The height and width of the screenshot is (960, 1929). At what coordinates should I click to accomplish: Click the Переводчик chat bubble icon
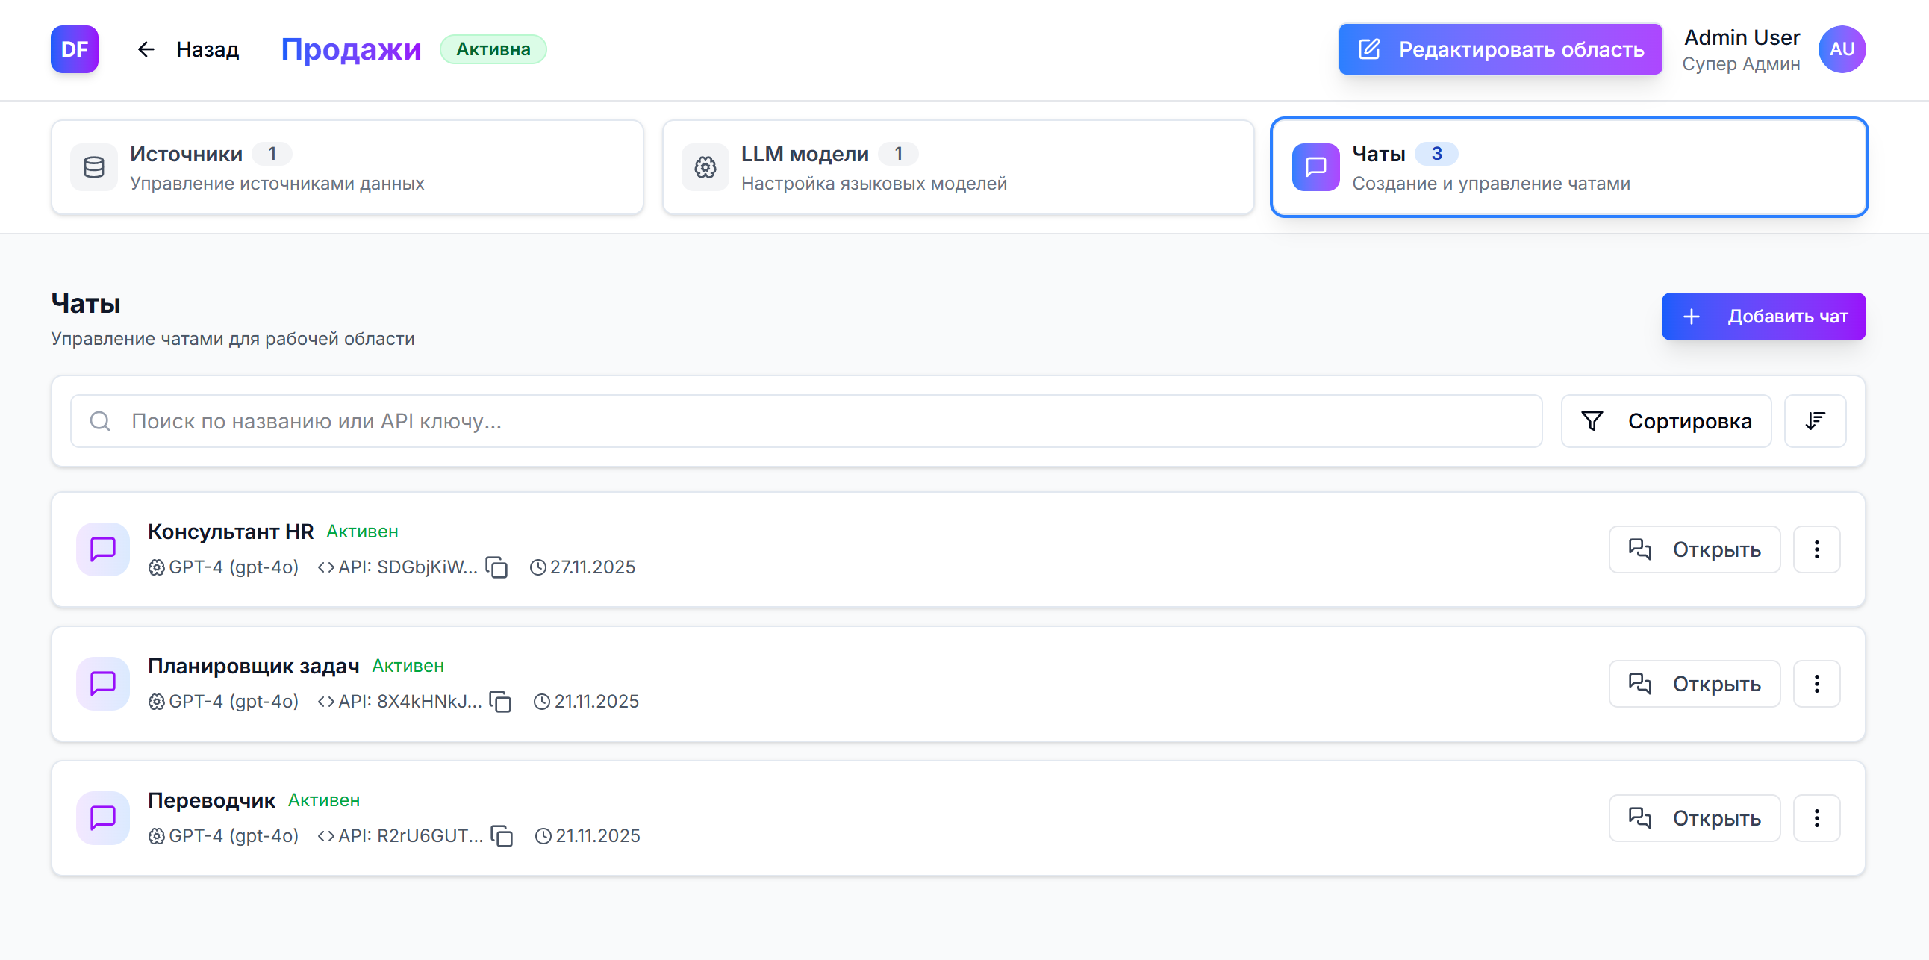(x=102, y=817)
